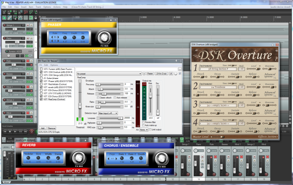293x185 pixels.
Task: Click the Remove button in FX chain
Action: pos(52,128)
